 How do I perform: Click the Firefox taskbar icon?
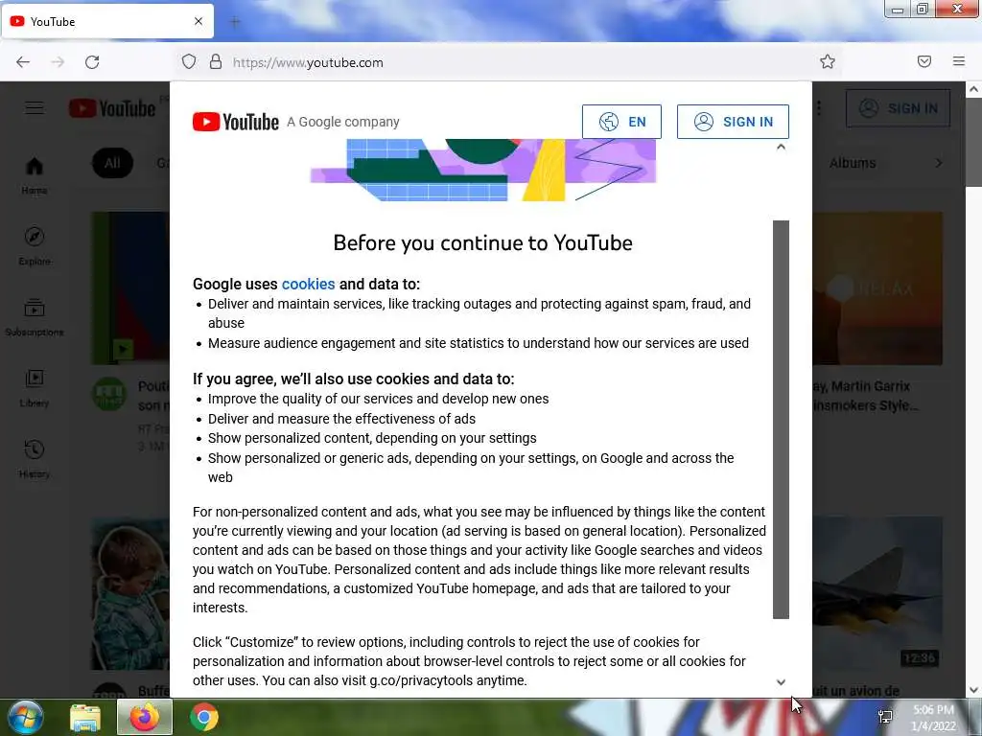[x=145, y=717]
